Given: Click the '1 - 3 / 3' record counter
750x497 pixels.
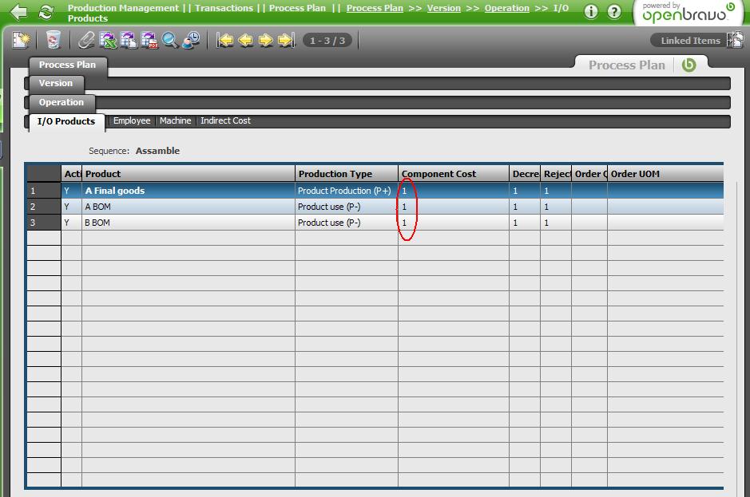Looking at the screenshot, I should click(327, 41).
